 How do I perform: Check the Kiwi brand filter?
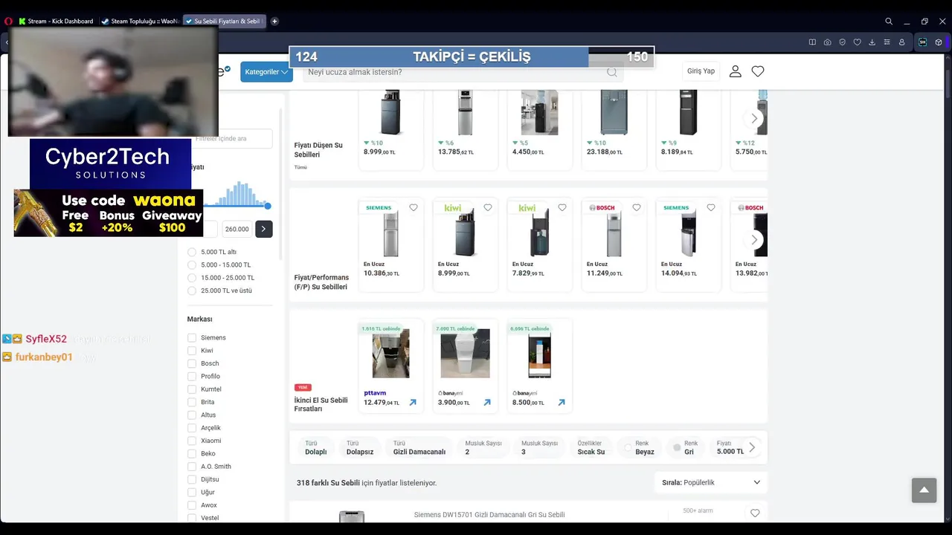192,351
